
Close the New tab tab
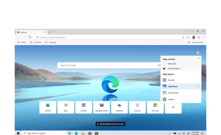point(45,32)
